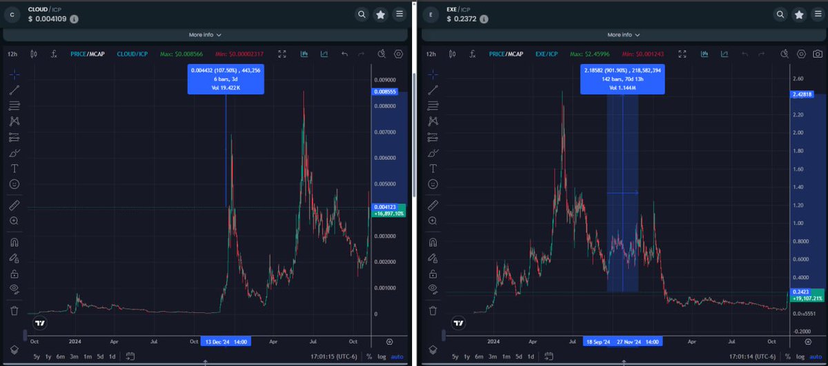Viewport: 828px width, 366px height.
Task: Open 12h interval dropdown in EXE chart
Action: pos(431,54)
